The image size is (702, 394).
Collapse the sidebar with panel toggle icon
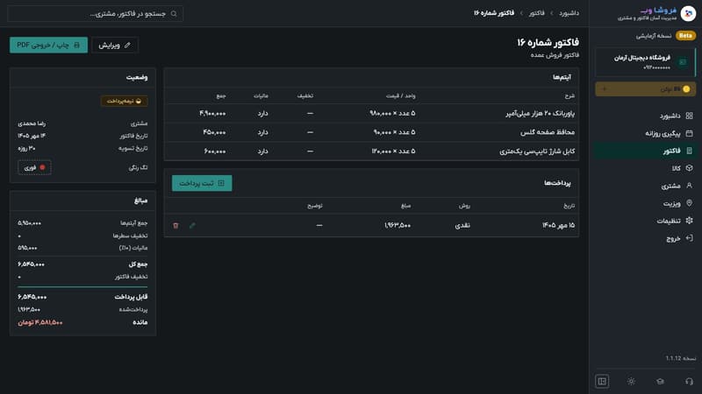602,381
